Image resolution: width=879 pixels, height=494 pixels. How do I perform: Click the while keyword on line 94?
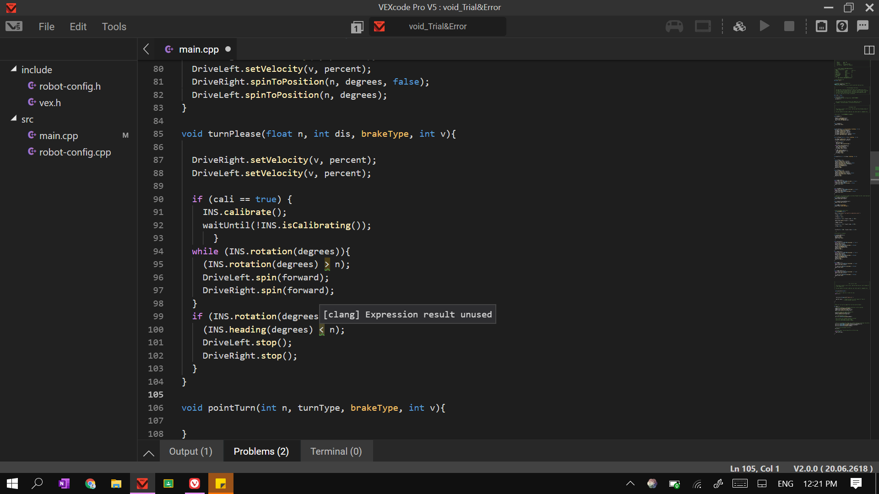tap(205, 252)
